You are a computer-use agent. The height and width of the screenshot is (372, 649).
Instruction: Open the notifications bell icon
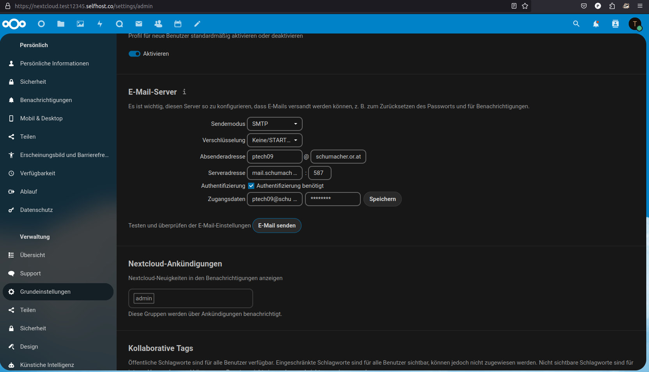tap(596, 24)
